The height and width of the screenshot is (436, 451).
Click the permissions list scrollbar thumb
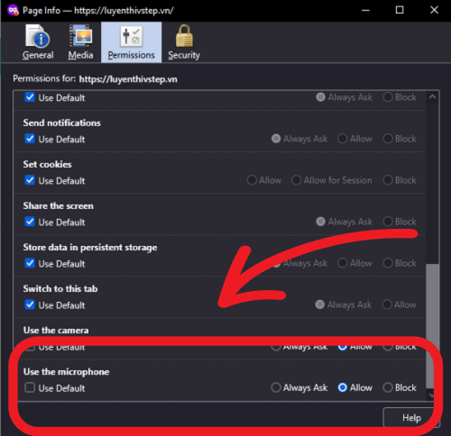point(432,325)
